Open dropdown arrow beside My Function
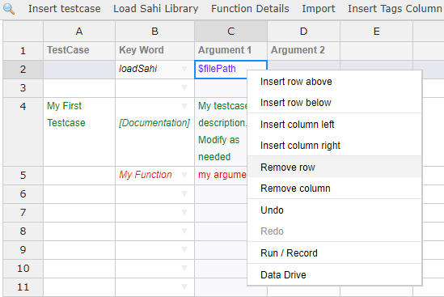 (184, 175)
